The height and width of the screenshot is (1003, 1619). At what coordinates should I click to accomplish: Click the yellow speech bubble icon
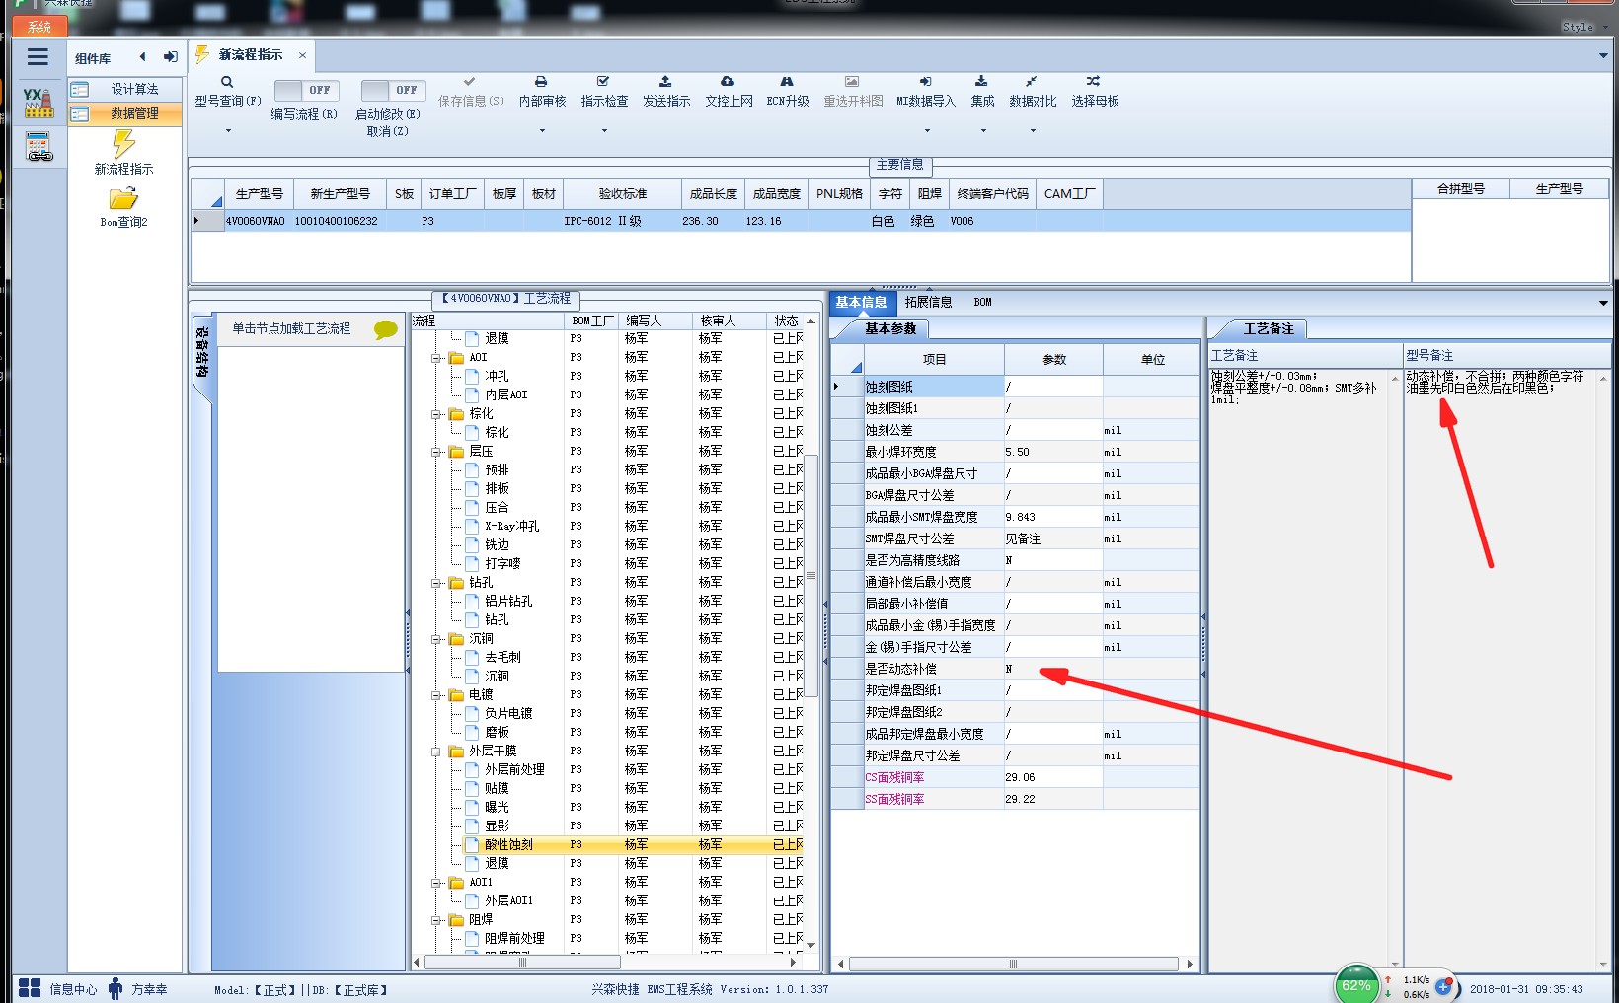click(386, 329)
